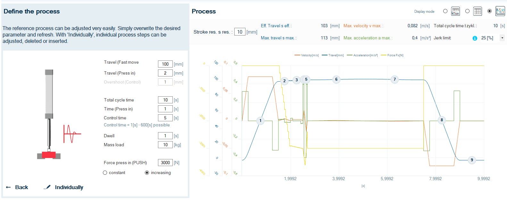The width and height of the screenshot is (507, 200).
Task: Click the blue Jerk limit info icon
Action: (x=475, y=38)
